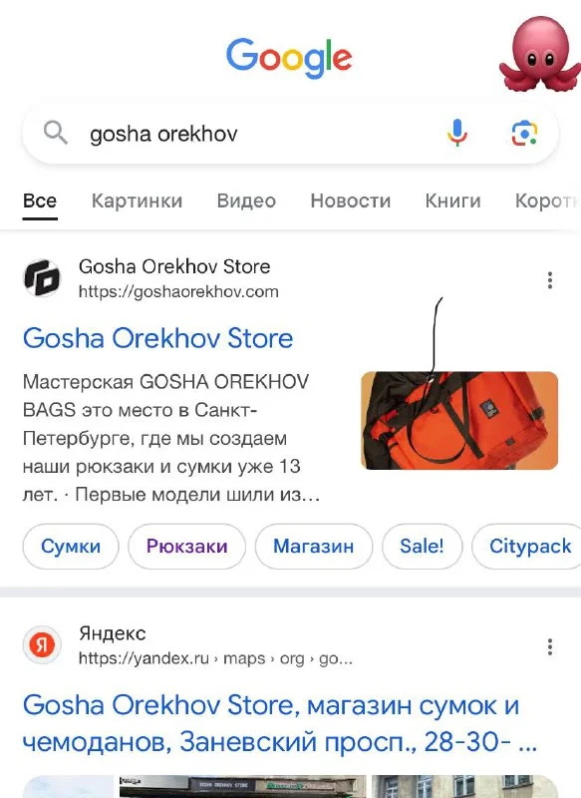Open the orange backpack thumbnail
581x798 pixels.
point(459,420)
